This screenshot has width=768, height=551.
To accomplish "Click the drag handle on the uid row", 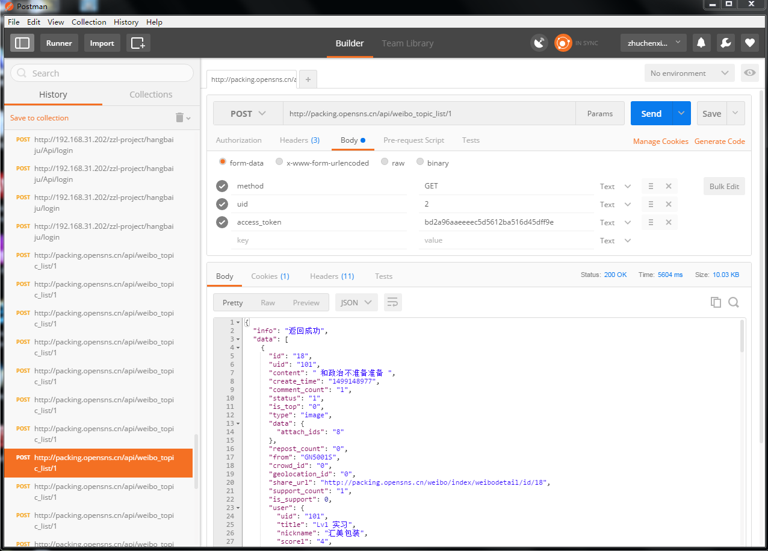I will tap(651, 204).
